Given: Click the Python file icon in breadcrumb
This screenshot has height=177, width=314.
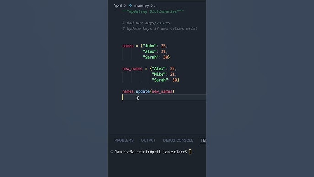Looking at the screenshot, I should (130, 6).
